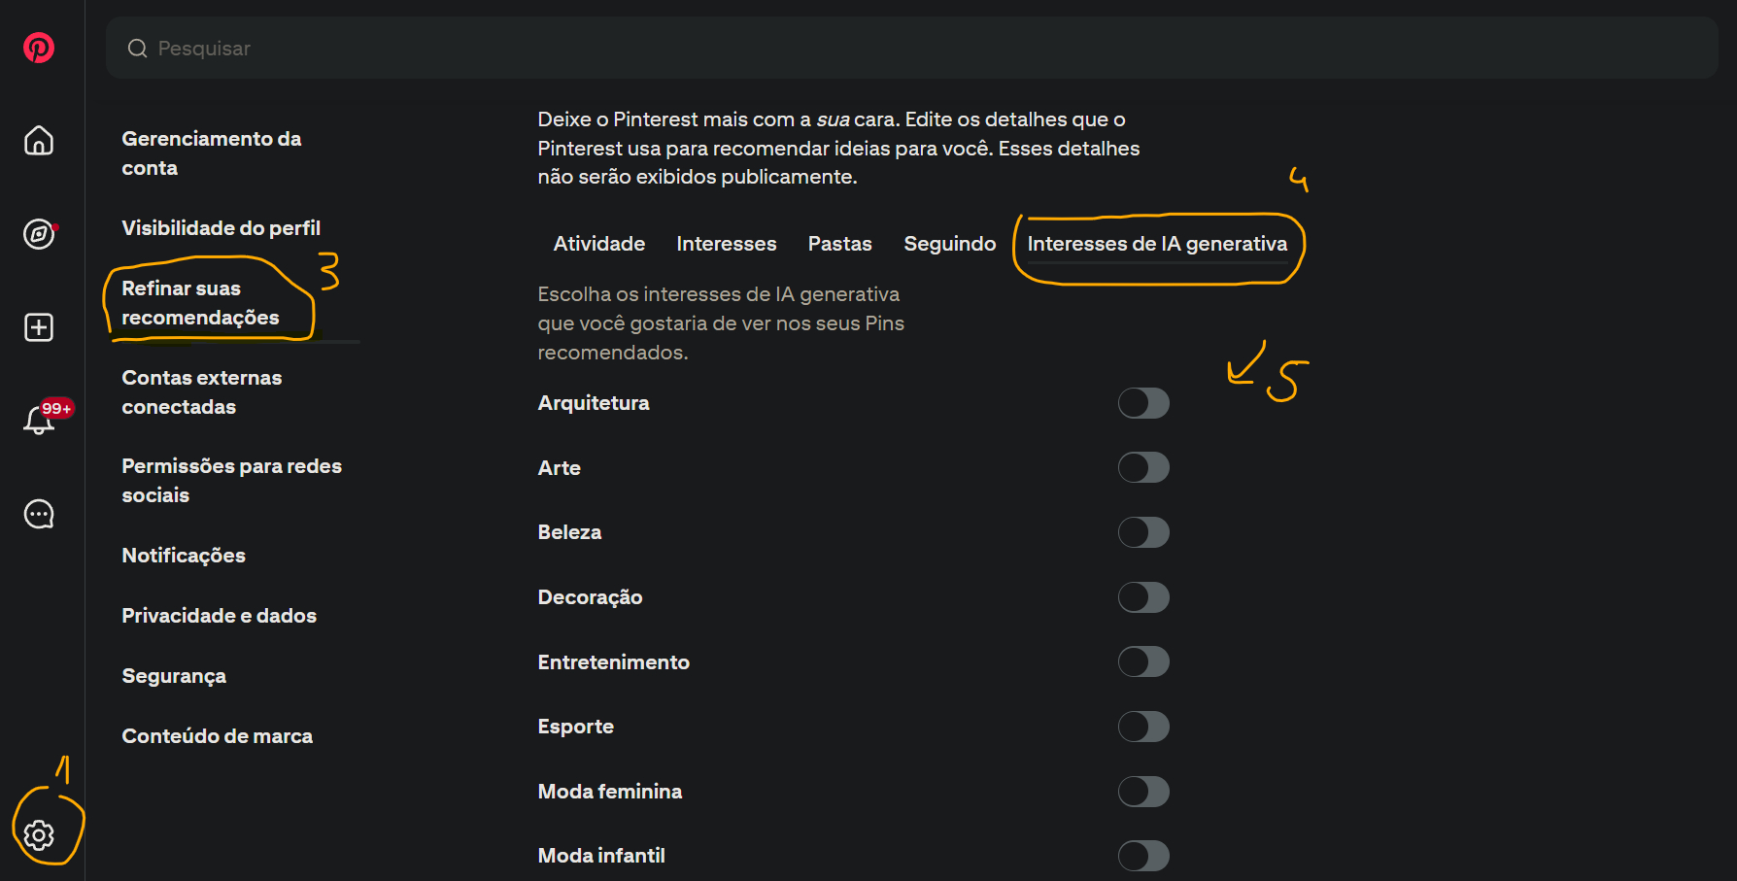Open Privacidade e dados settings
The width and height of the screenshot is (1737, 881).
point(220,616)
